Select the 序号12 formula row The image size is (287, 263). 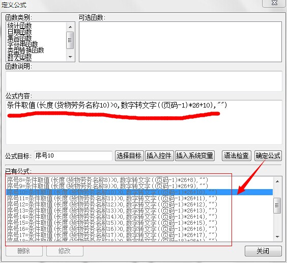point(139,204)
